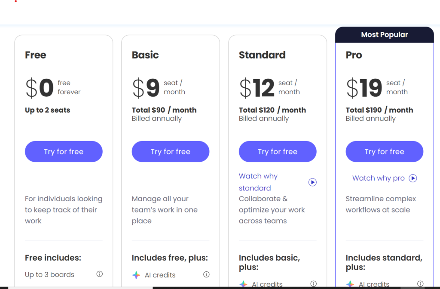Click the Pro plan title
The width and height of the screenshot is (440, 289).
pyautogui.click(x=354, y=55)
